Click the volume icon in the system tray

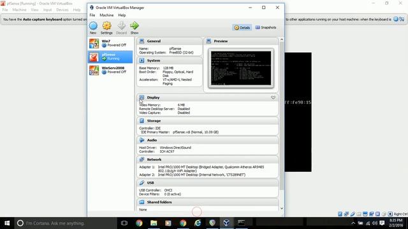(x=375, y=223)
